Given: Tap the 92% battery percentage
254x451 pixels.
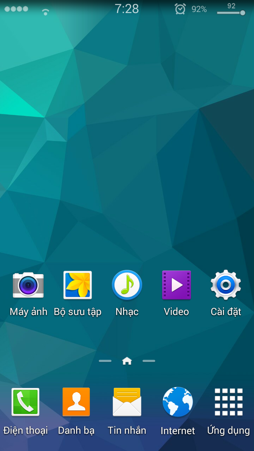Looking at the screenshot, I should point(199,9).
